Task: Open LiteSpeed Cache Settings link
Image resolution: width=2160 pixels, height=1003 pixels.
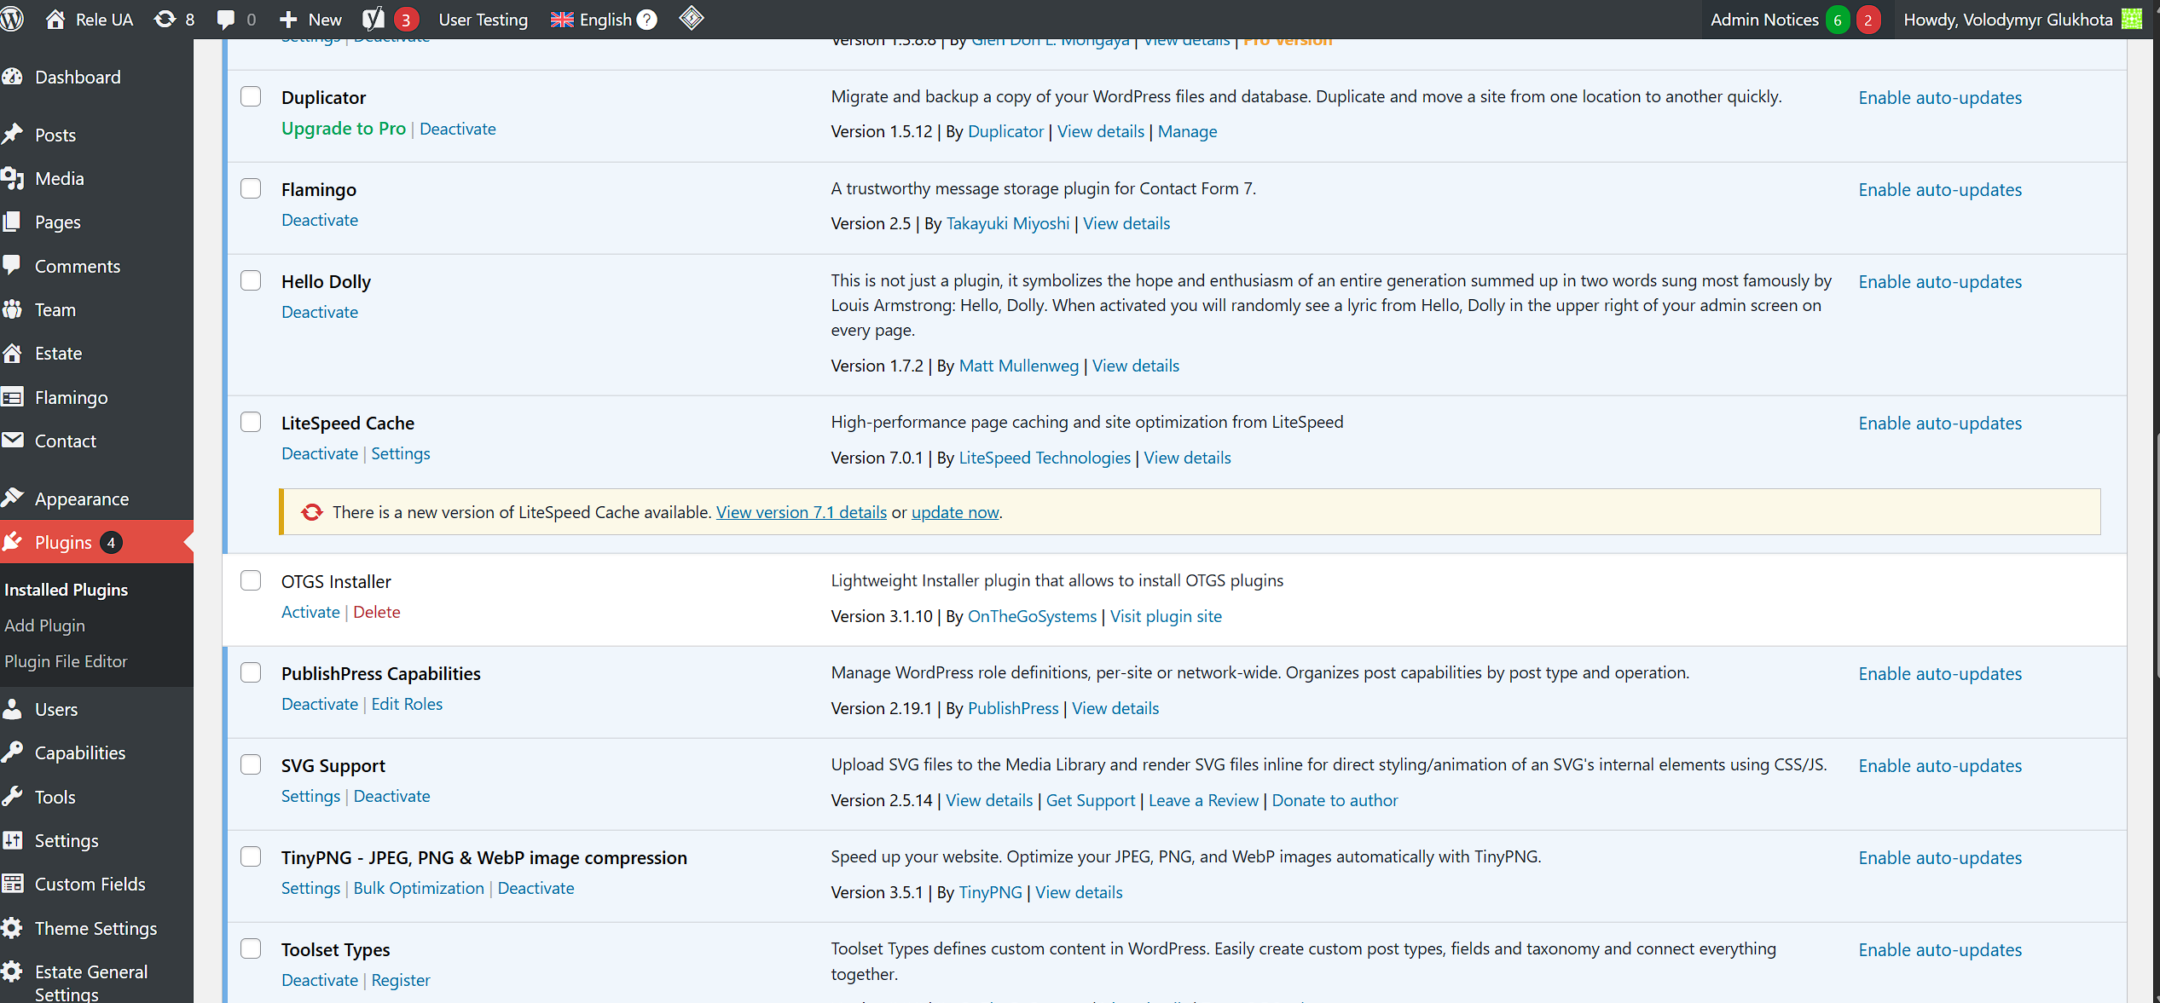Action: point(400,453)
